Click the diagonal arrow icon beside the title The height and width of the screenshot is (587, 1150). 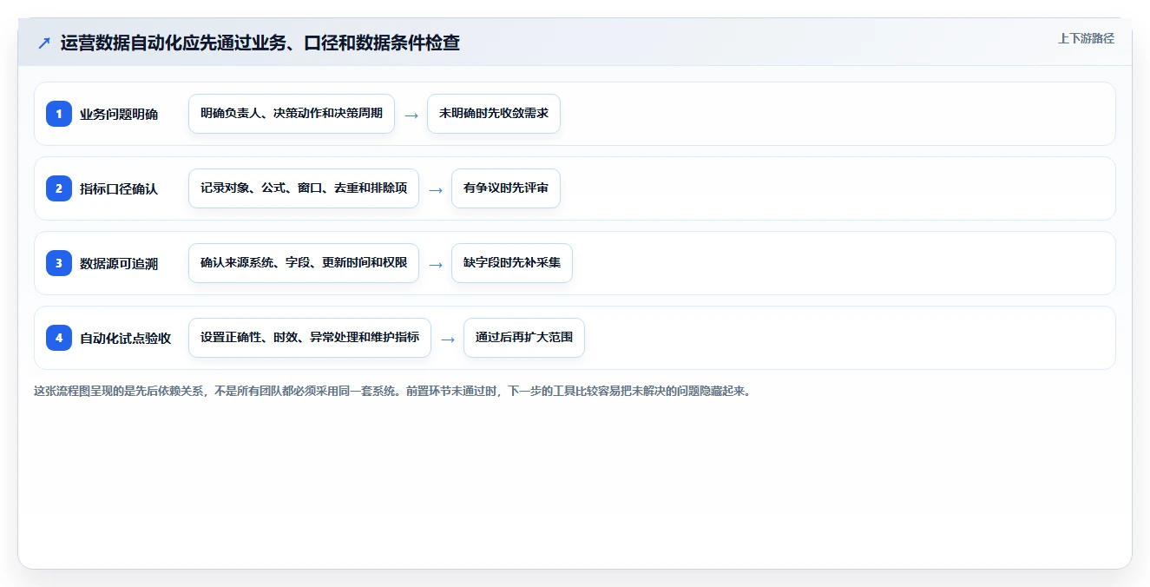[x=44, y=43]
